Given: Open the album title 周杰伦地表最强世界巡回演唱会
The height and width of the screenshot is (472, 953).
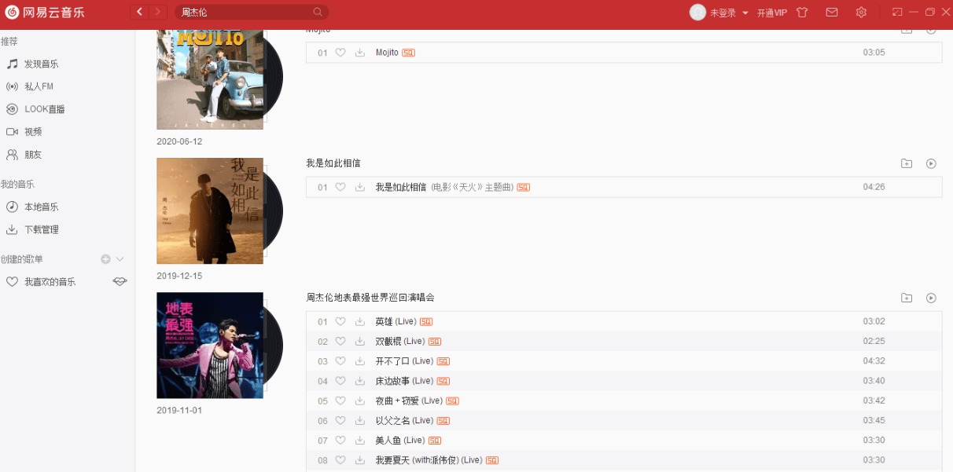Looking at the screenshot, I should (x=370, y=298).
